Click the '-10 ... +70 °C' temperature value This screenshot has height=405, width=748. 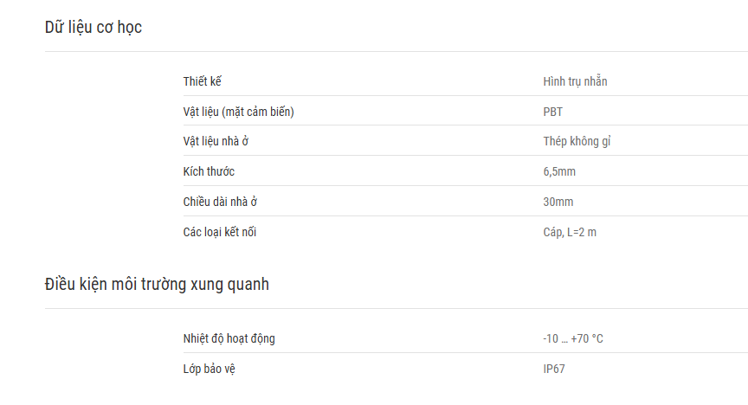click(x=573, y=338)
